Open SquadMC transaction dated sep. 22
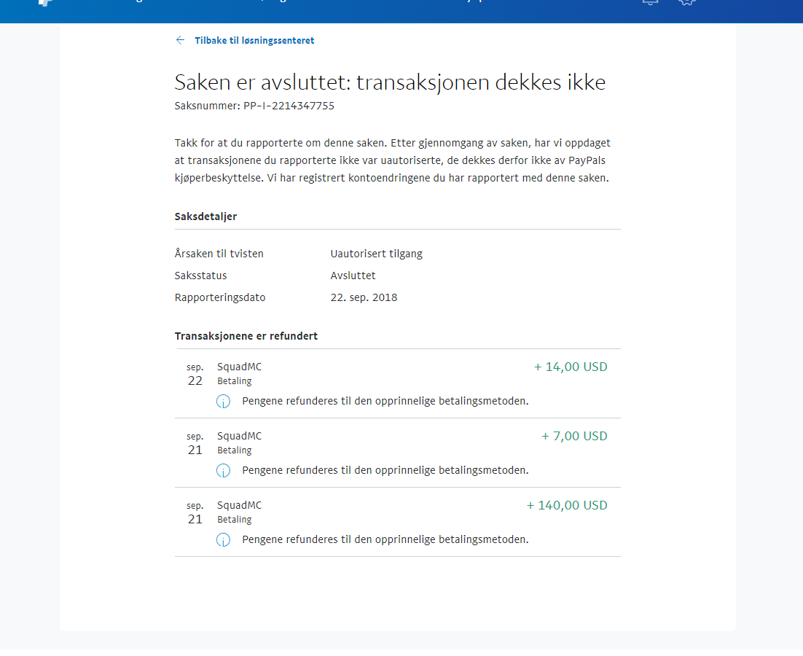The height and width of the screenshot is (656, 803). (x=397, y=383)
